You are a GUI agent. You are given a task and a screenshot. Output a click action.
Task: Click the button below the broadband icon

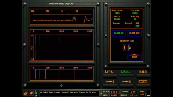(x=110, y=75)
